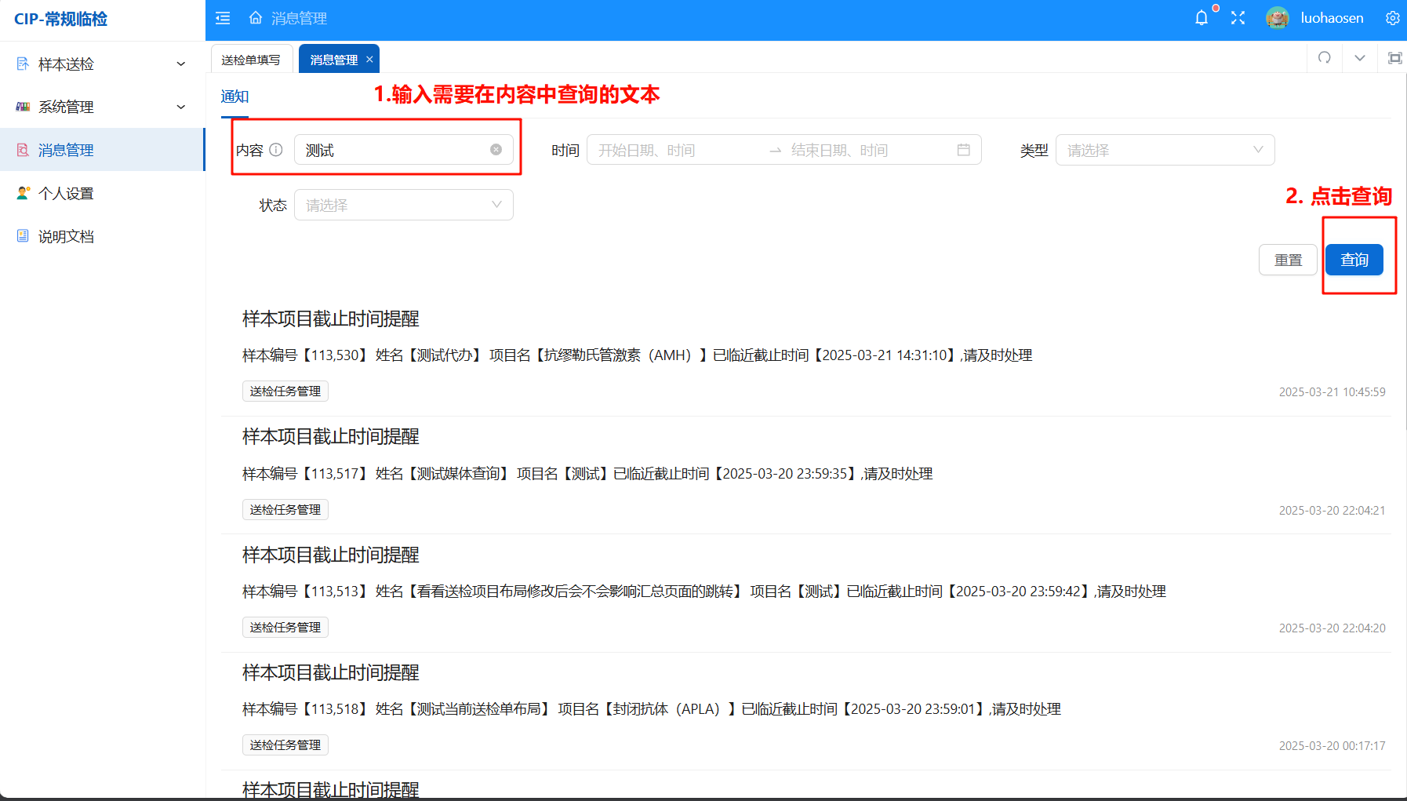Open the 状态 dropdown
1407x801 pixels.
coord(403,205)
